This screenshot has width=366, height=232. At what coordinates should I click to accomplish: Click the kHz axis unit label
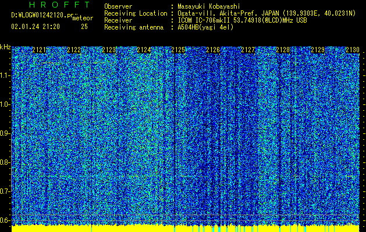[5, 47]
